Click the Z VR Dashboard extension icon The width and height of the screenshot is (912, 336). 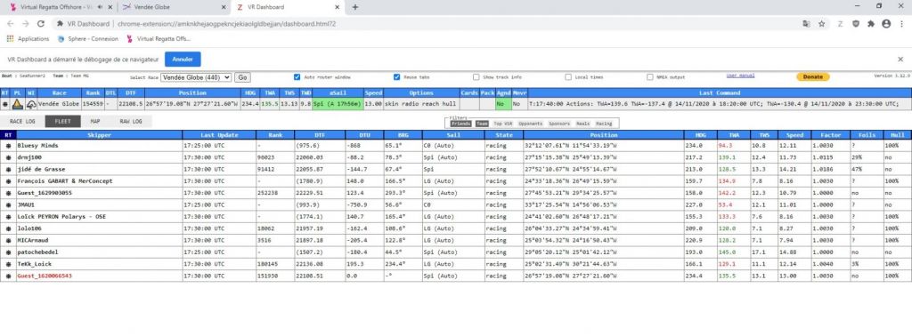coord(841,24)
